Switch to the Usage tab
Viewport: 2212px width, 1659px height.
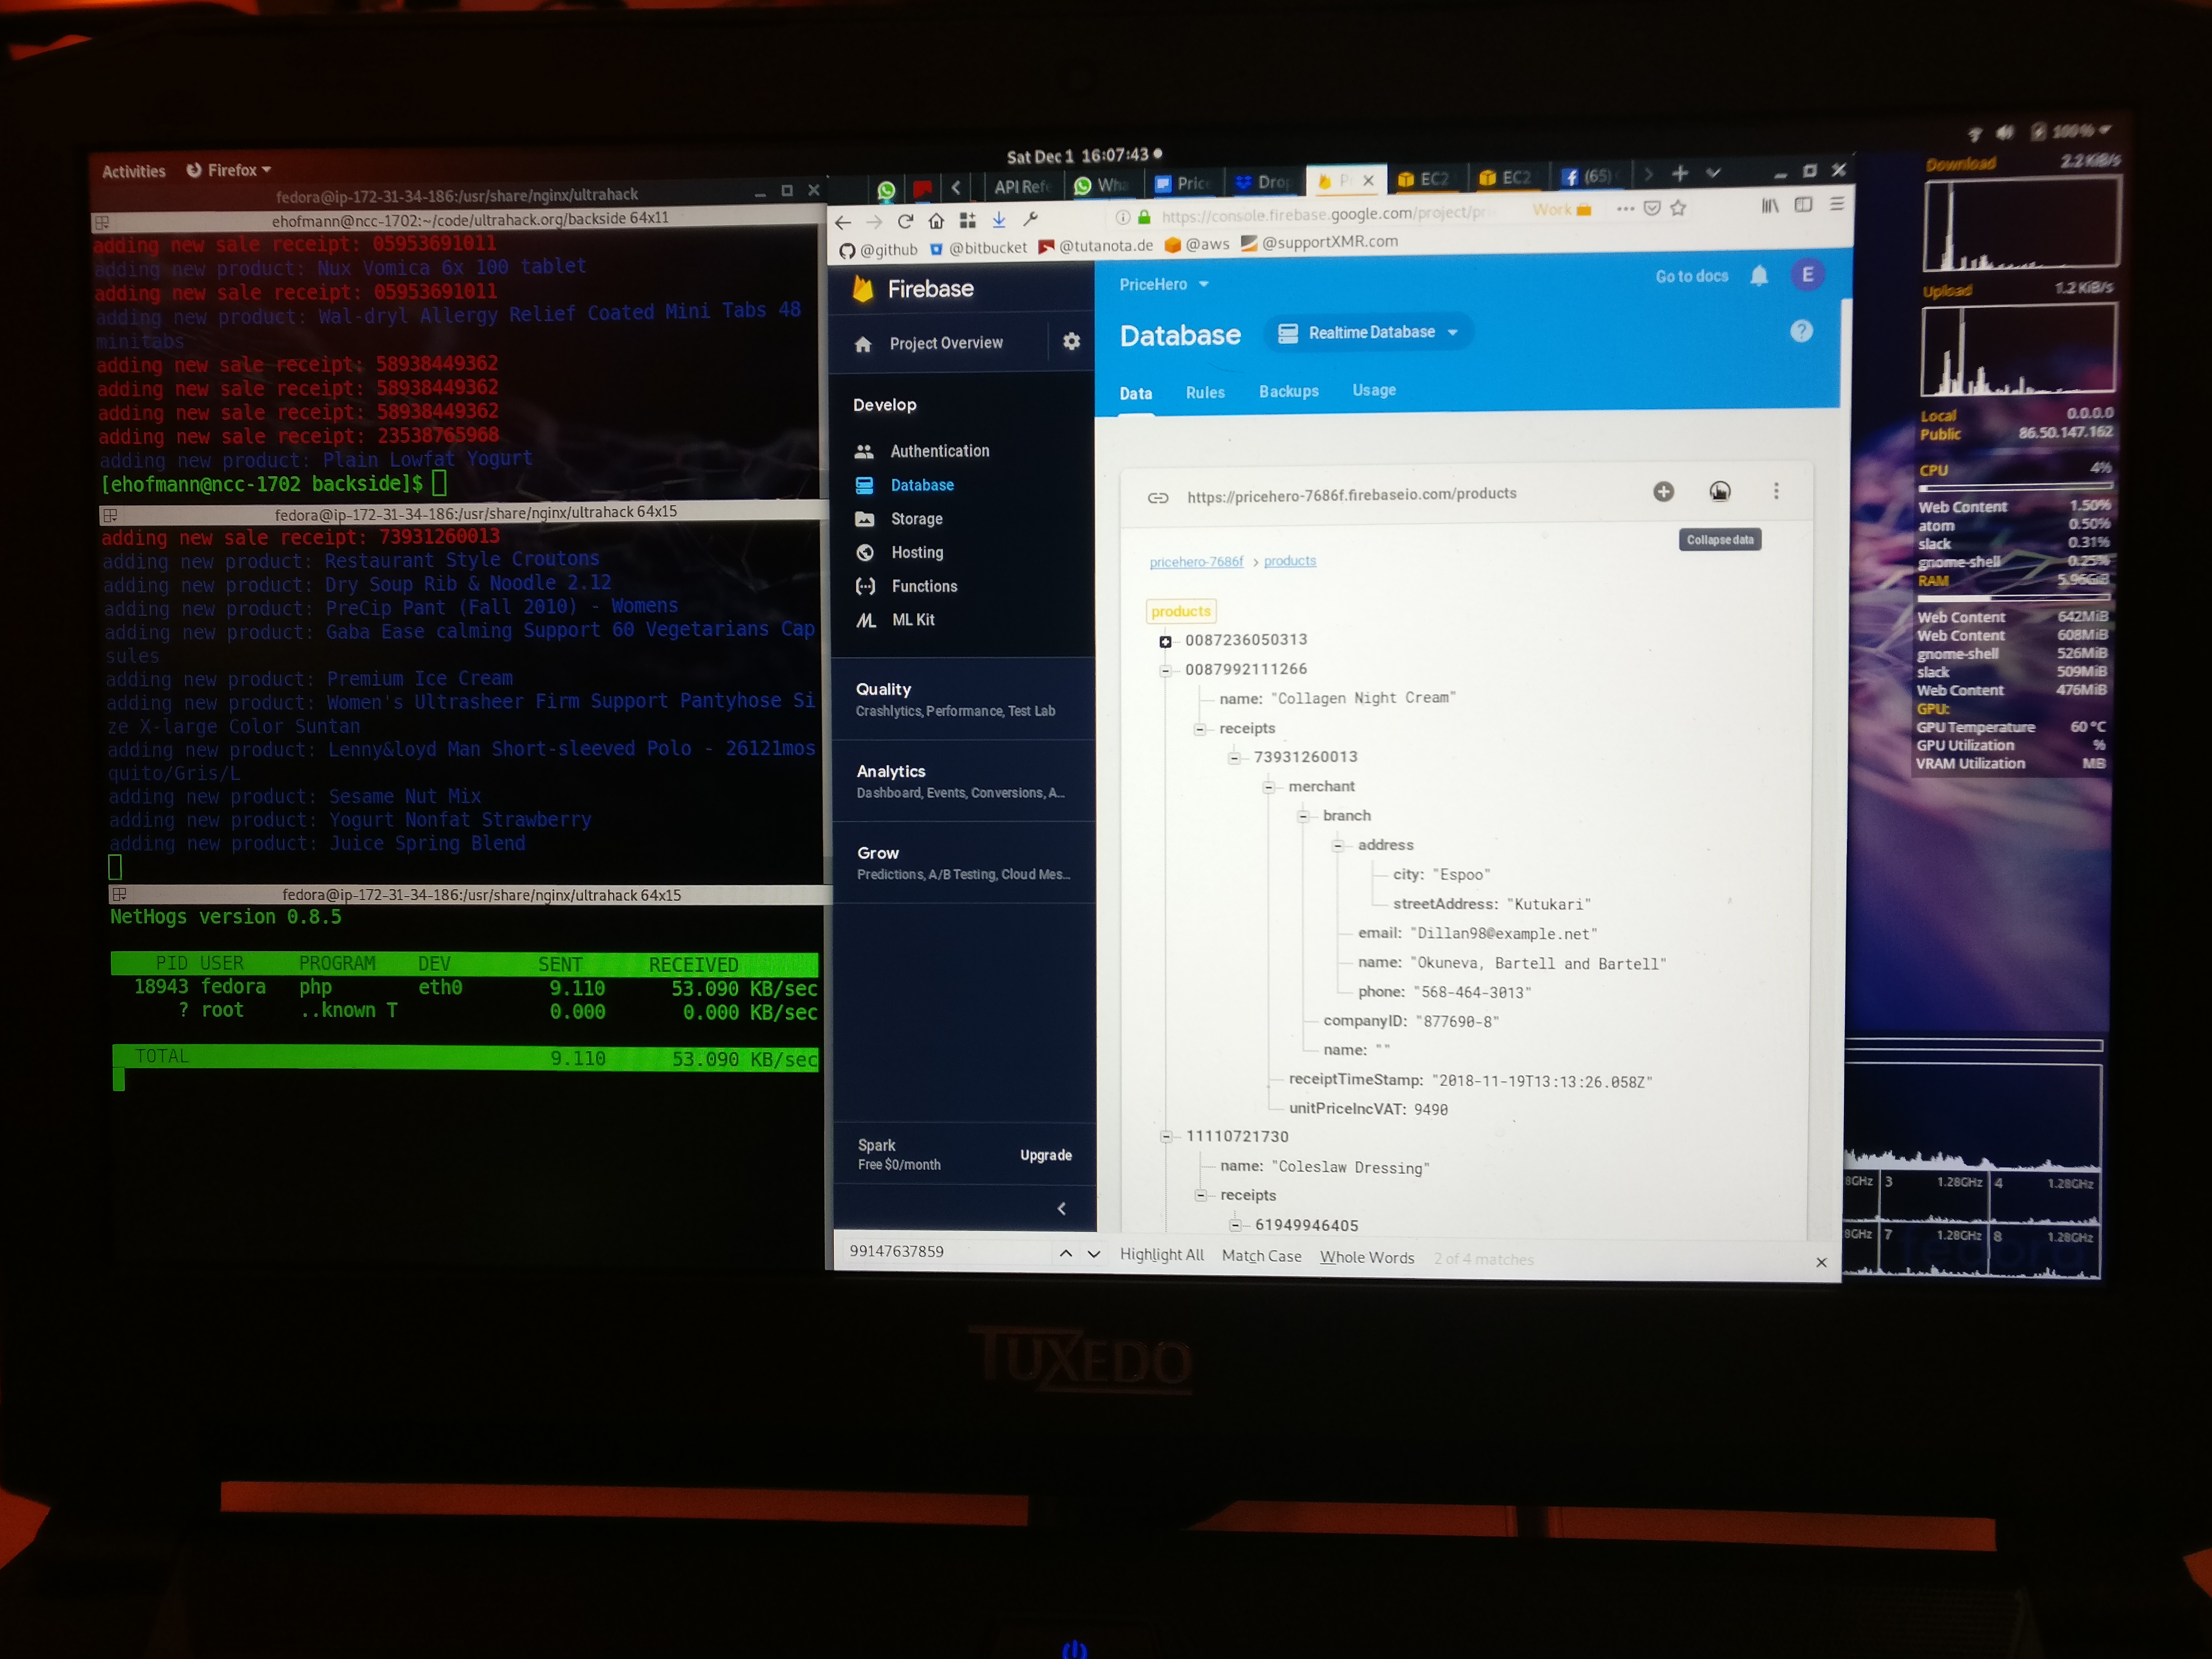(x=1373, y=390)
